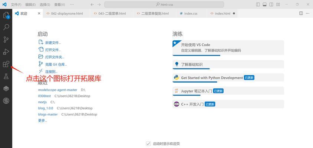Toggle the bottom panel layout icon
Screen dimensions: 313x148
pos(265,4)
